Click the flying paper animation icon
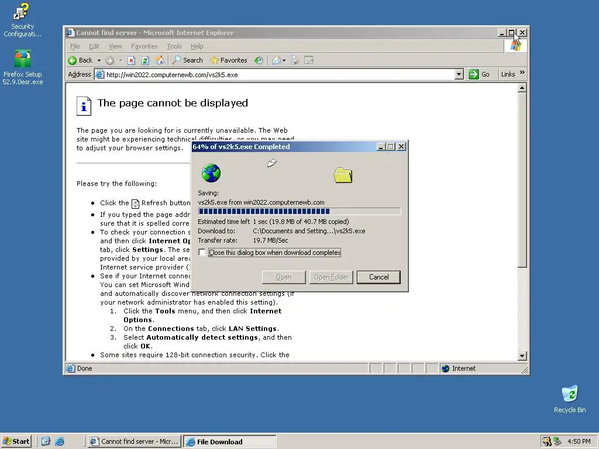599x449 pixels. (271, 163)
